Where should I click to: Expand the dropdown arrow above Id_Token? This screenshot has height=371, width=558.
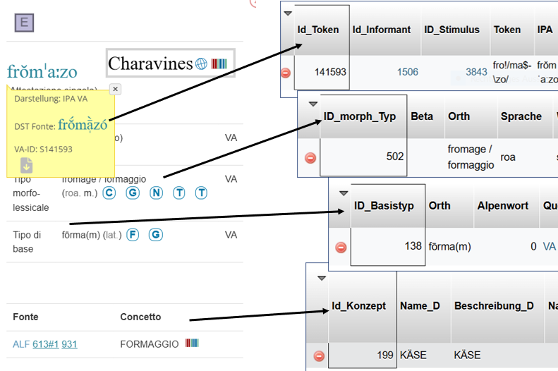[287, 13]
